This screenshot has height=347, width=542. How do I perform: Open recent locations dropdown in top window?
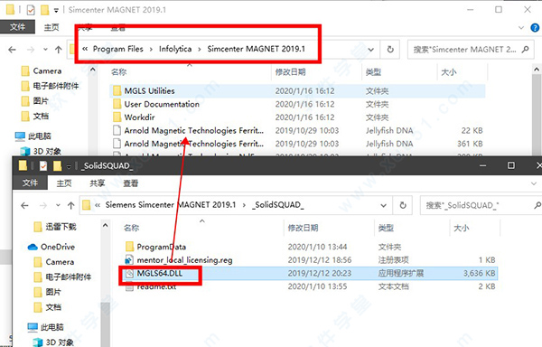[45, 50]
